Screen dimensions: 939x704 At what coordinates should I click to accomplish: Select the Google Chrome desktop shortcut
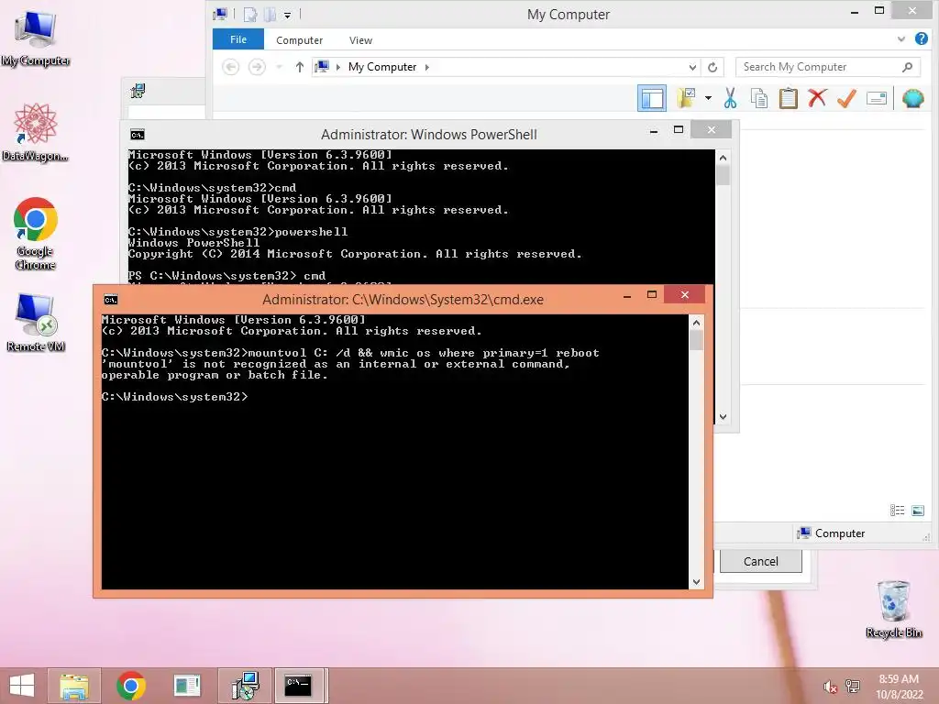click(x=36, y=234)
